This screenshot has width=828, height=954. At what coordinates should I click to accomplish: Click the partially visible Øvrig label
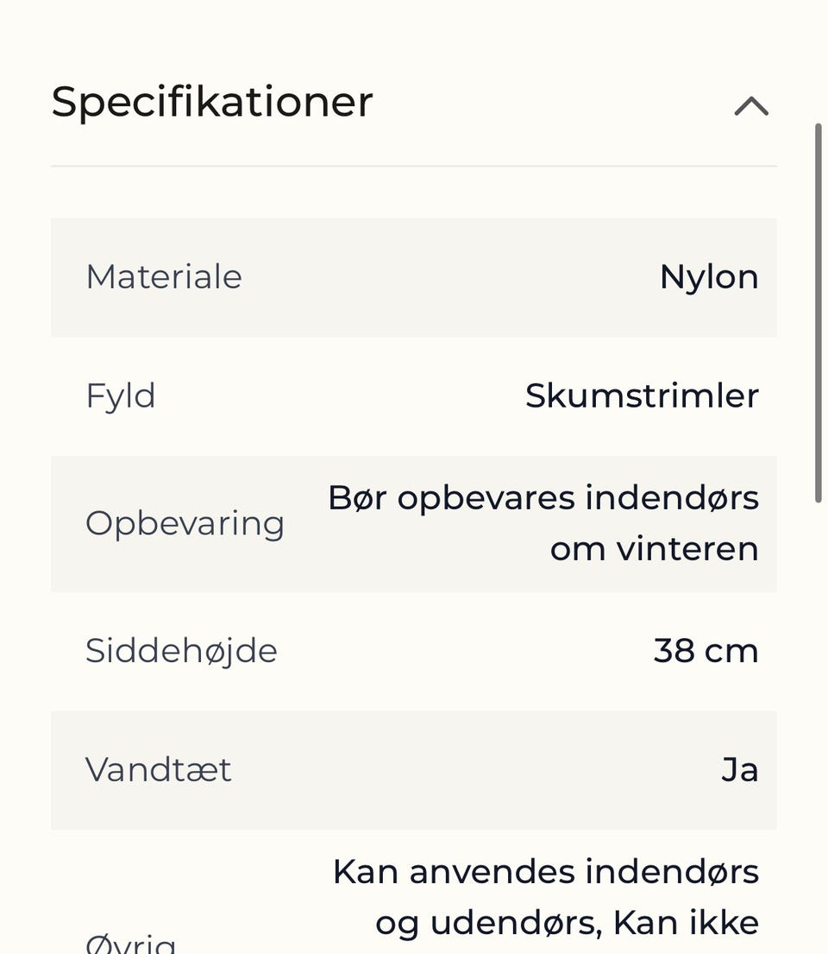(131, 943)
